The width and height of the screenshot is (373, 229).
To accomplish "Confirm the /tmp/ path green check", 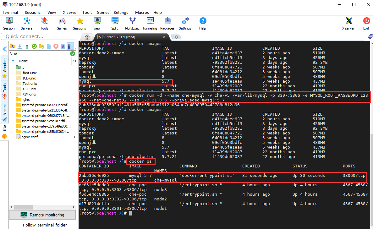I will [73, 54].
